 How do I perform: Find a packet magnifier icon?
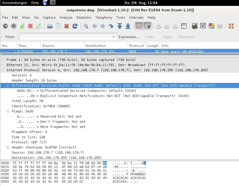86,26
